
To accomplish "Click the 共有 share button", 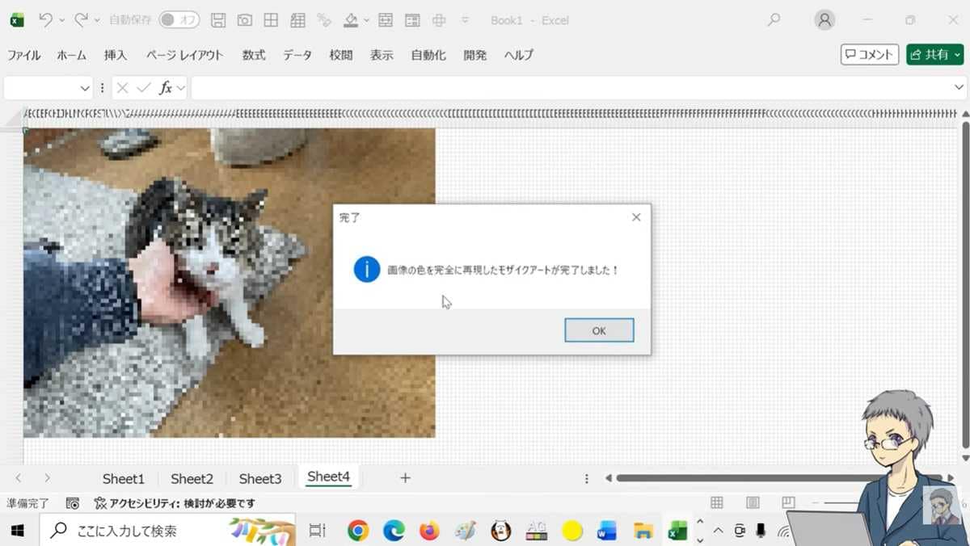I will pos(935,54).
